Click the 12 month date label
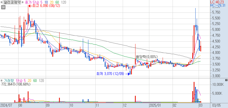The image size is (228, 108). coord(125,106)
